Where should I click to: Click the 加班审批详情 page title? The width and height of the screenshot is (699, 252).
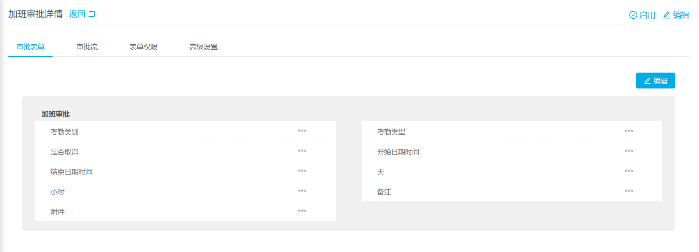(x=35, y=14)
